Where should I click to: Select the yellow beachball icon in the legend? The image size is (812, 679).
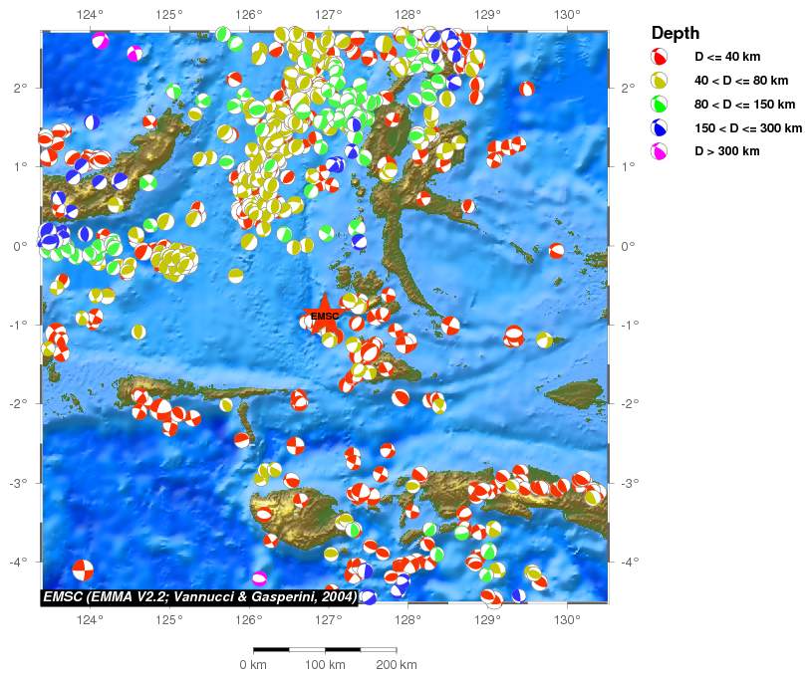click(x=658, y=81)
